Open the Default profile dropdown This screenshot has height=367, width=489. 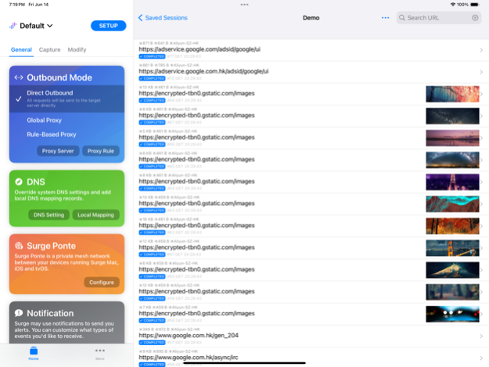[x=36, y=26]
